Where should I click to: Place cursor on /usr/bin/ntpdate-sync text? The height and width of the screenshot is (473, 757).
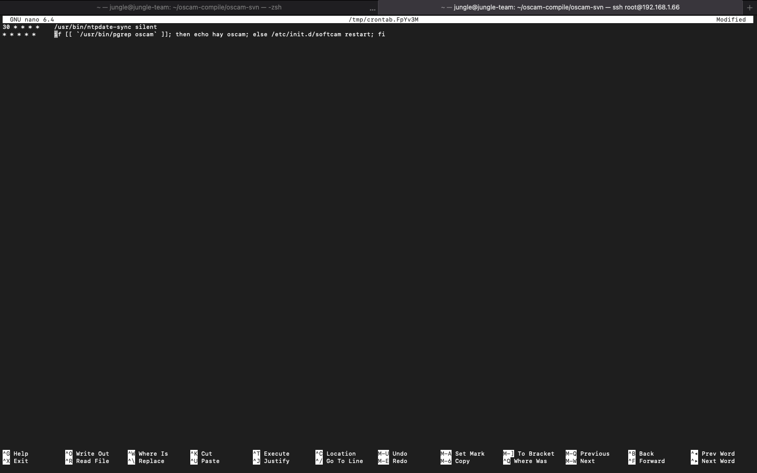click(93, 27)
